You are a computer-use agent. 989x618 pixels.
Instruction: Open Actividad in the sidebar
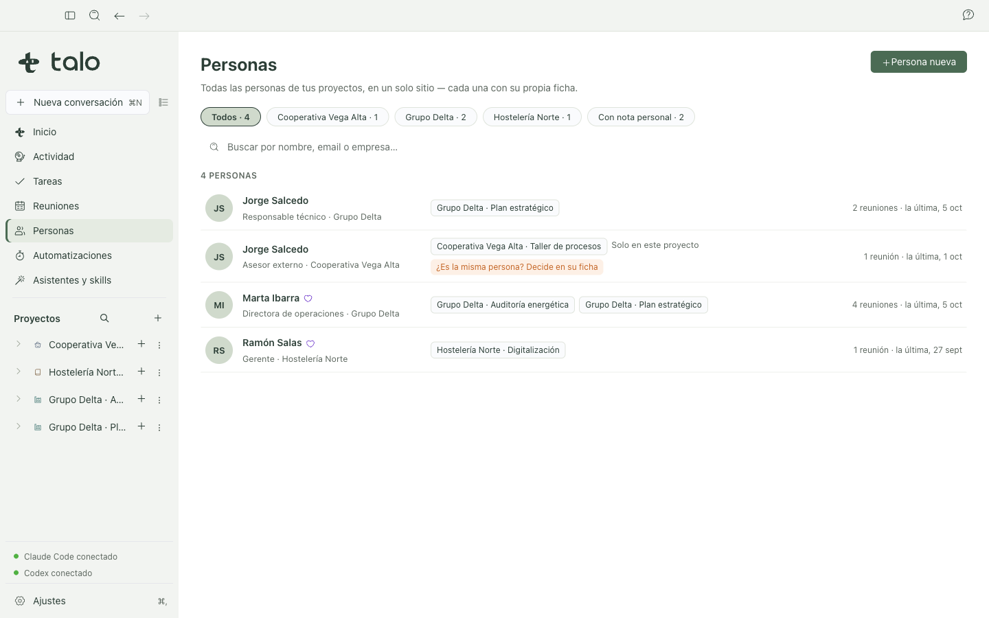click(x=89, y=157)
